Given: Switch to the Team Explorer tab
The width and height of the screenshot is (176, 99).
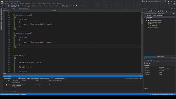Looking at the screenshot, I should tap(160, 56).
